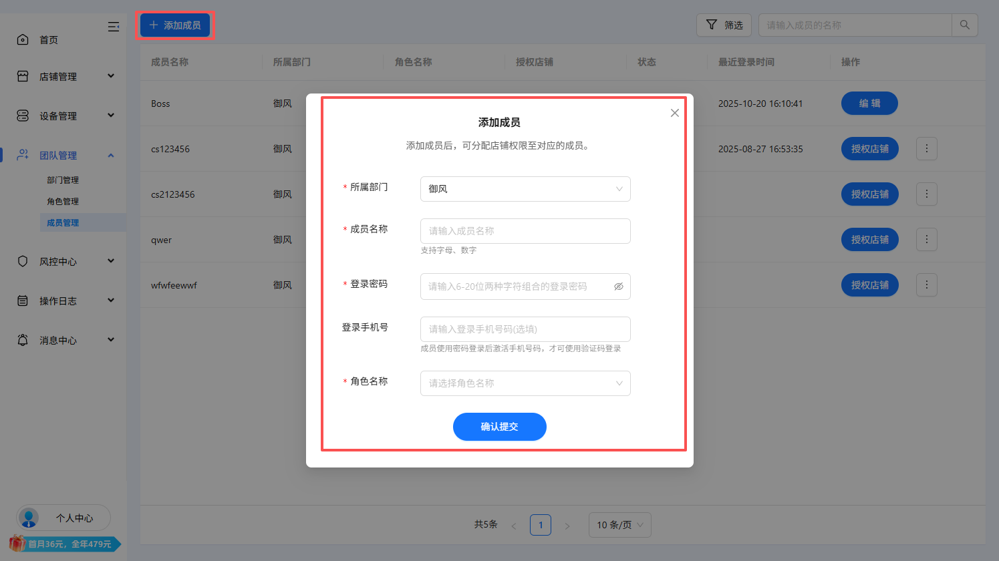This screenshot has width=999, height=561.
Task: Click the 添加成员 button
Action: 174,25
